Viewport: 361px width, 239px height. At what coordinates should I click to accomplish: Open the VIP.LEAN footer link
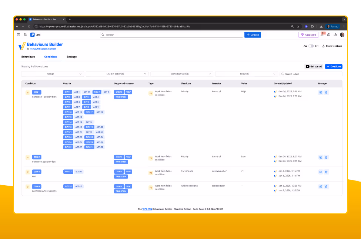(x=147, y=209)
